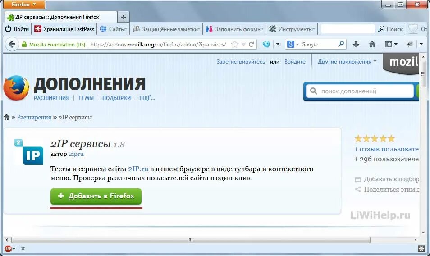Click the vertical scrollbar down arrow
Viewport: 430px width, 256px height.
click(x=424, y=233)
